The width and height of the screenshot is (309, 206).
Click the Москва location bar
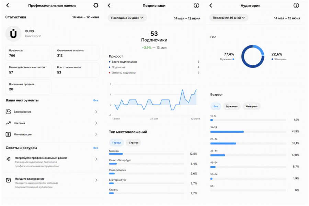(146, 154)
